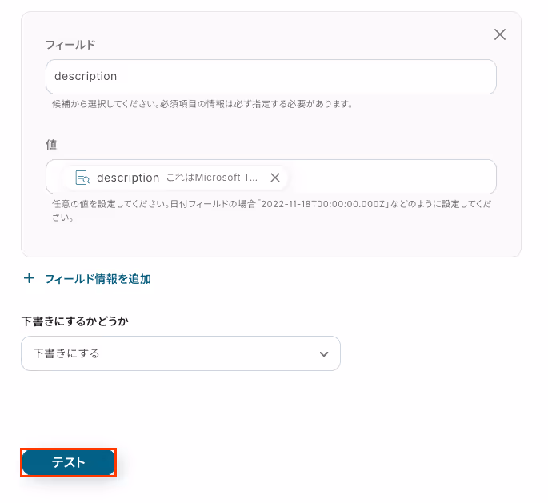This screenshot has width=548, height=503.
Task: Close the field card with the X icon
Action: coord(500,34)
